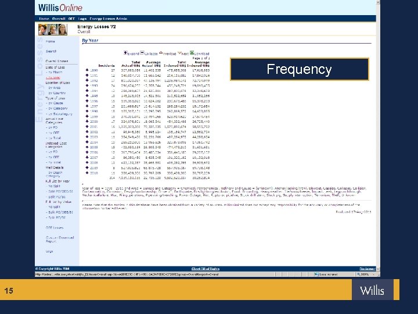Select by OEE under Indexed Cost Categories
Screen dimensions: 418x314
coord(53,157)
